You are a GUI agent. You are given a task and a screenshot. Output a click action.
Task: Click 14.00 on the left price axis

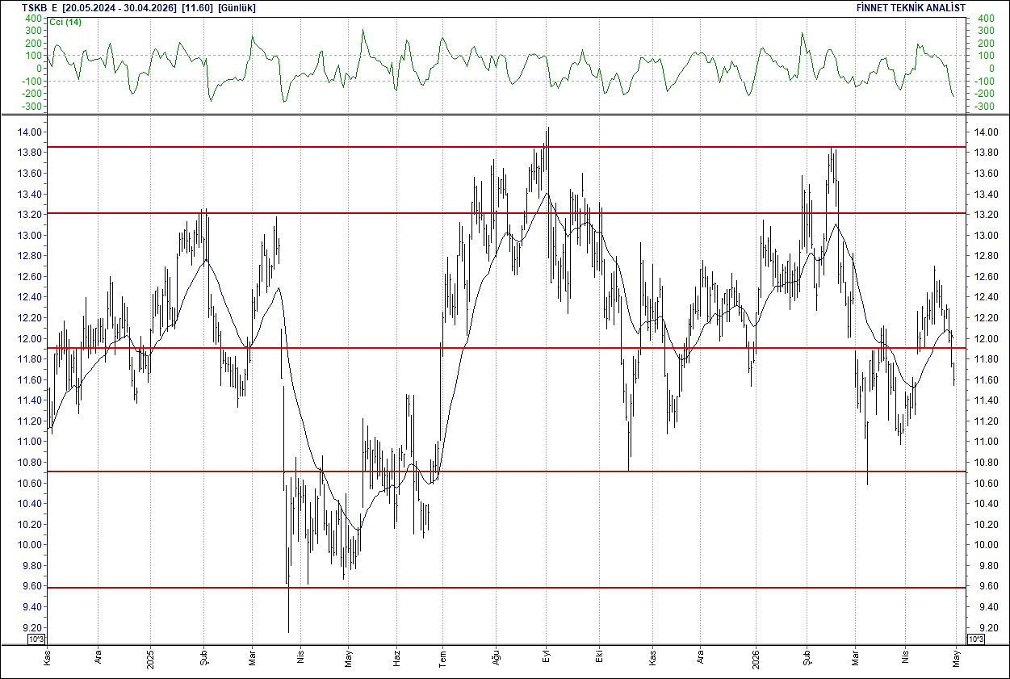click(31, 132)
